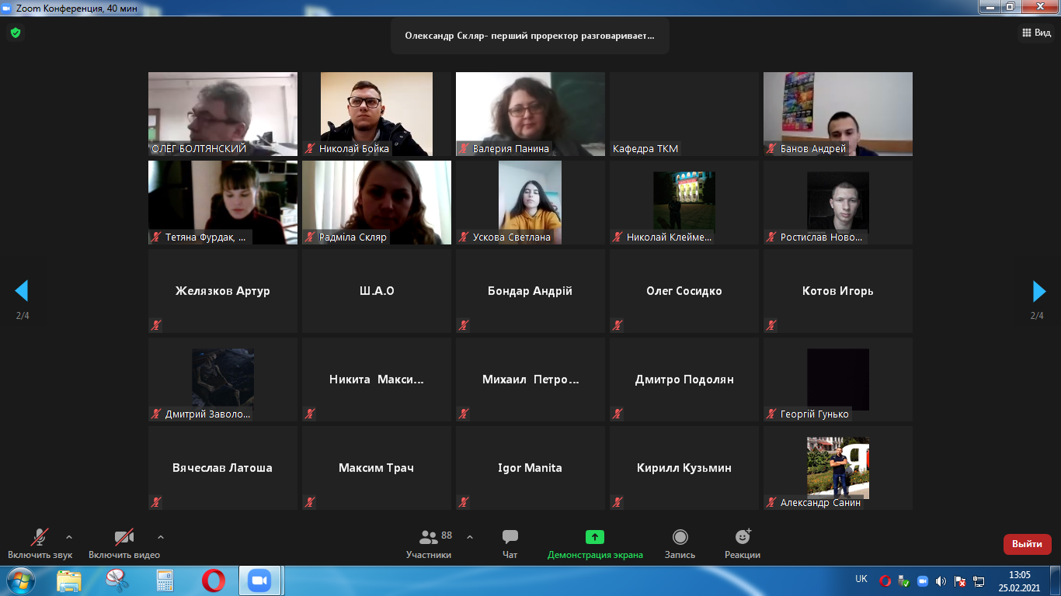
Task: Open the Reactions smiley icon
Action: tap(743, 537)
